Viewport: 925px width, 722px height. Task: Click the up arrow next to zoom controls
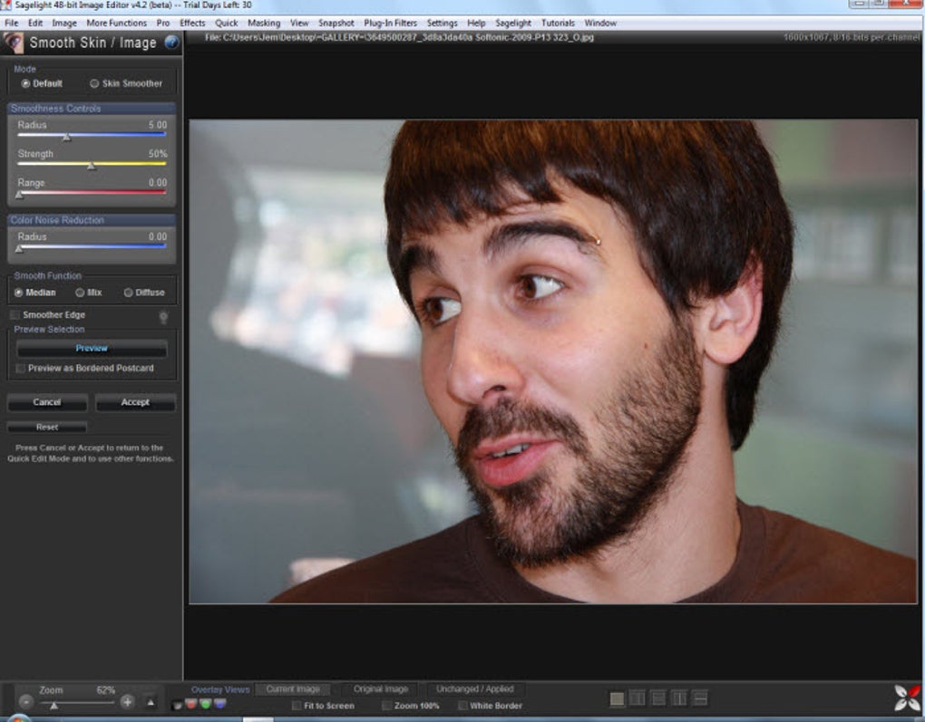pyautogui.click(x=151, y=702)
